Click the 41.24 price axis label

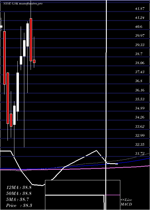pyautogui.click(x=140, y=18)
